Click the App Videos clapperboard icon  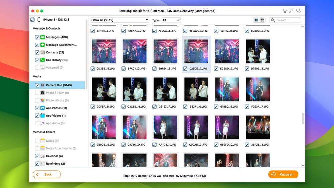click(42, 116)
